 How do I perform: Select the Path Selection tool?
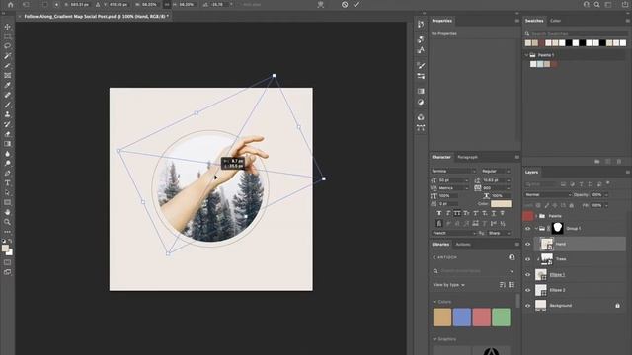coord(7,192)
